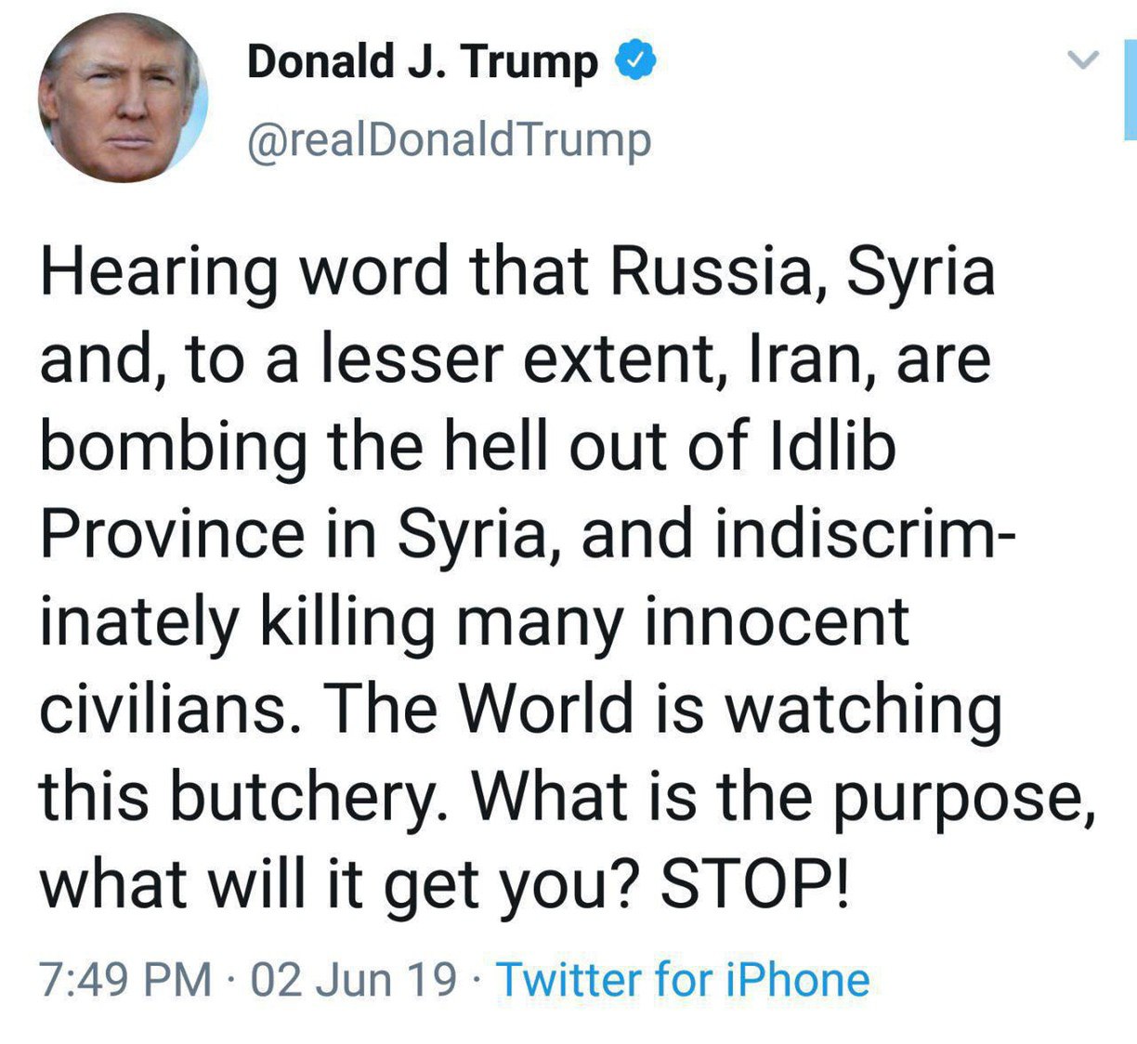Click the "Donald J. Trump" display name
Viewport: 1137px width, 1044px height.
click(422, 62)
